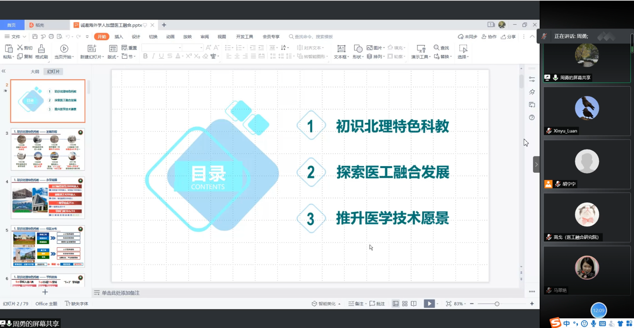Click the Share (分享) button
634x328 pixels.
click(508, 37)
